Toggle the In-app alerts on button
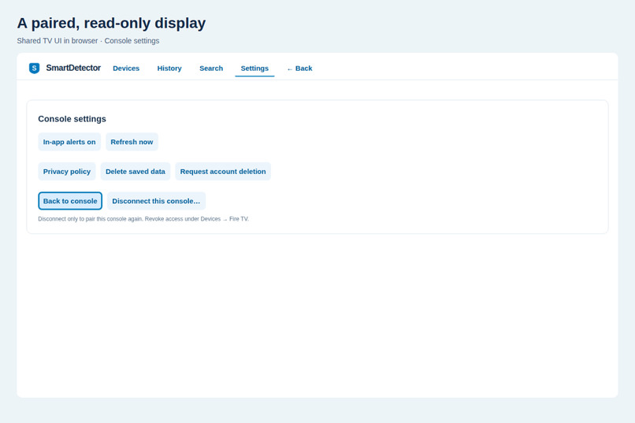 (69, 142)
